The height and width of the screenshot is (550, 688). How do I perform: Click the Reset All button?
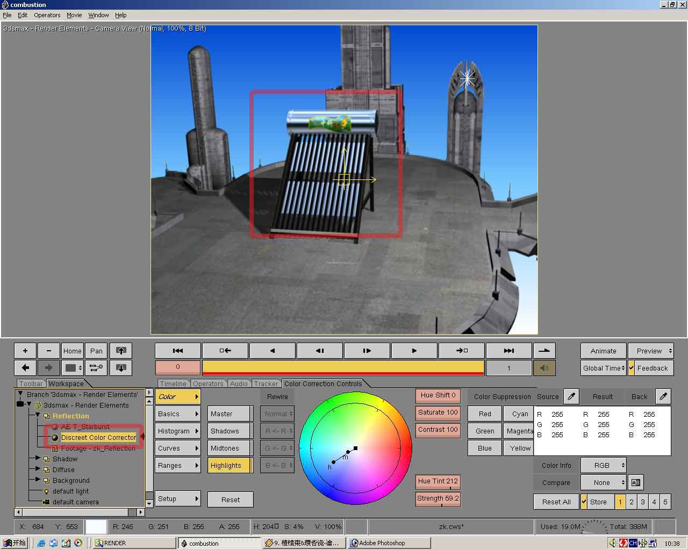[x=556, y=502]
